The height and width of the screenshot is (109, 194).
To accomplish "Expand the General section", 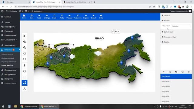I will click(176, 15).
